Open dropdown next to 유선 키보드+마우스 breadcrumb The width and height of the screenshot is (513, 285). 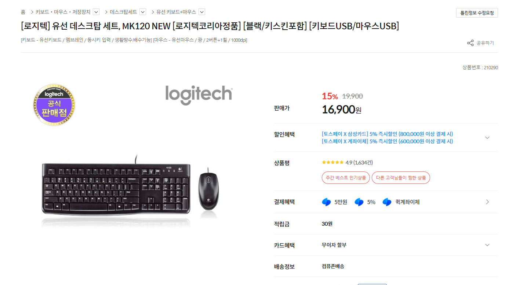(202, 12)
